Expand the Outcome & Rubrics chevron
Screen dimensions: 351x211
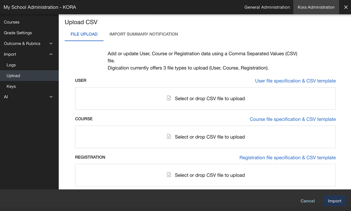tap(51, 43)
